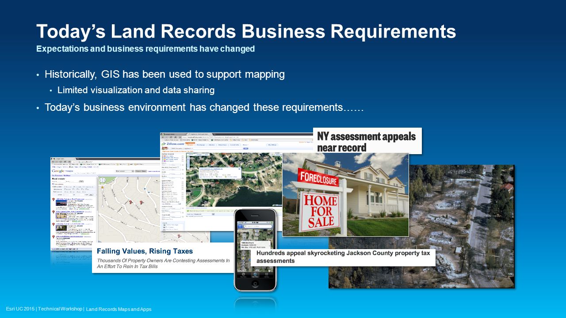Click the "Falling Values, Rising Taxes" headline
The image size is (566, 318).
(x=145, y=251)
